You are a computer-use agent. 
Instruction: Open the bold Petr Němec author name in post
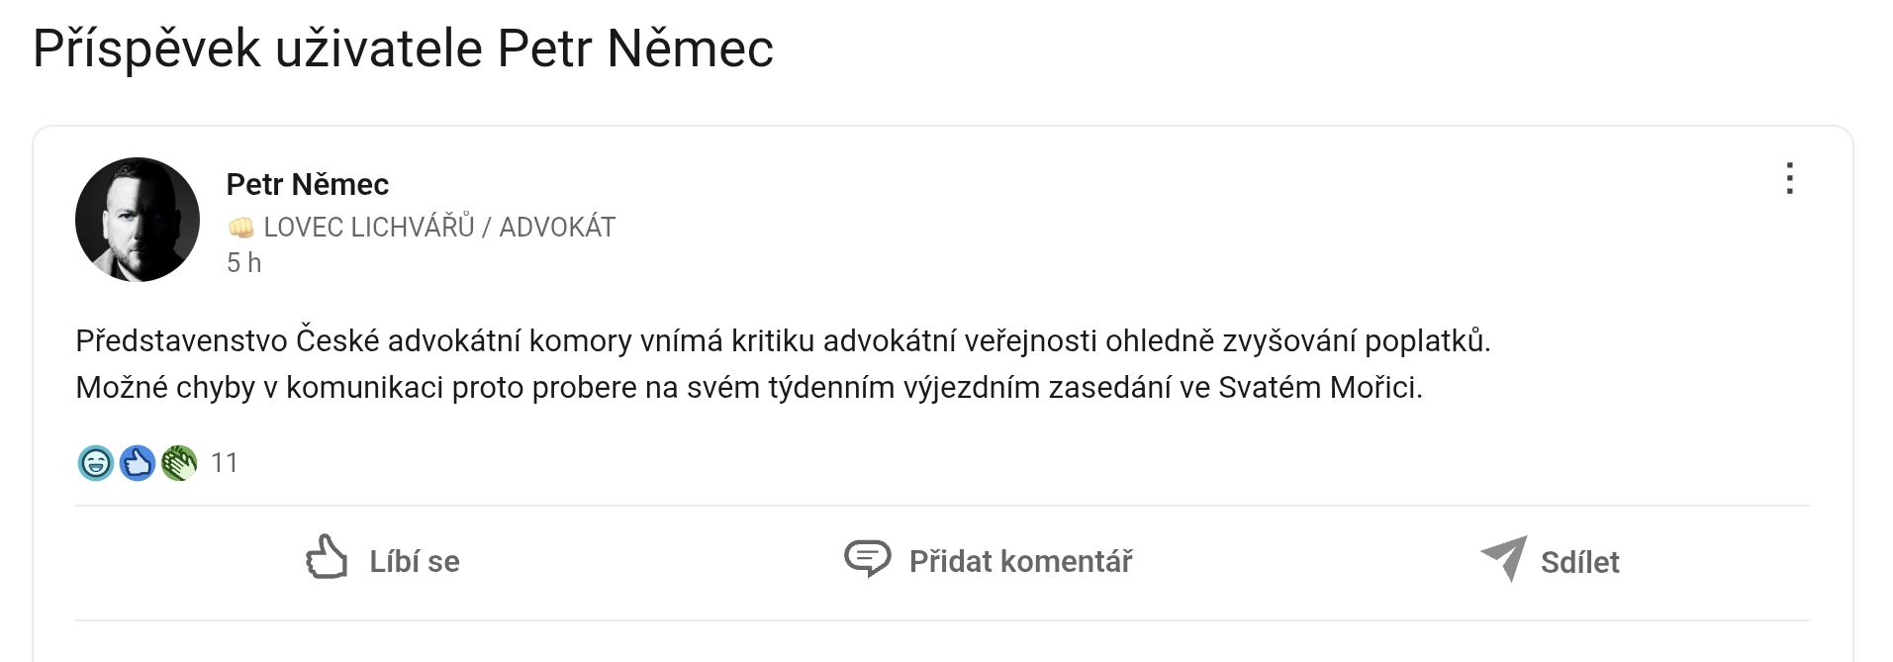(x=307, y=184)
